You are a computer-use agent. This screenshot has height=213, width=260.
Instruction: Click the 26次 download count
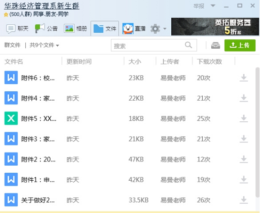coord(204,200)
